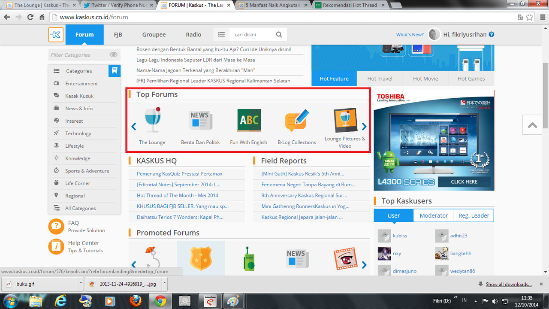Open The Lounge forum icon

(152, 121)
